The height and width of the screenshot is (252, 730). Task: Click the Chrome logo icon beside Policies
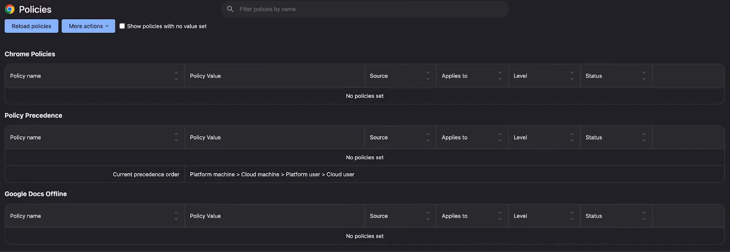[10, 9]
